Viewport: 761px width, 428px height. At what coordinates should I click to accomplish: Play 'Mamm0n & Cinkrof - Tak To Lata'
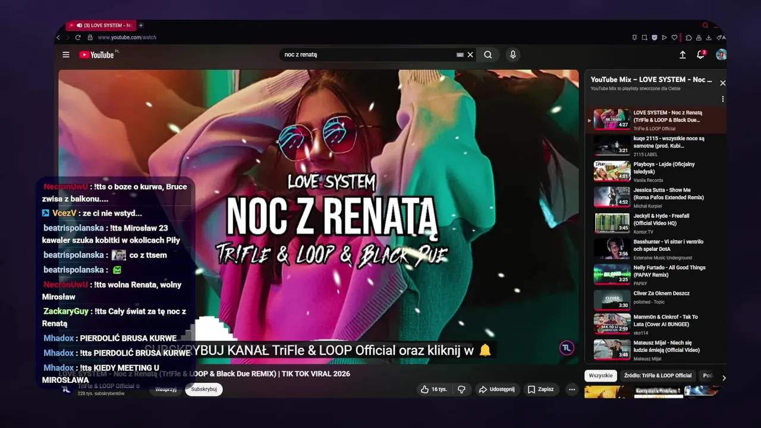656,324
